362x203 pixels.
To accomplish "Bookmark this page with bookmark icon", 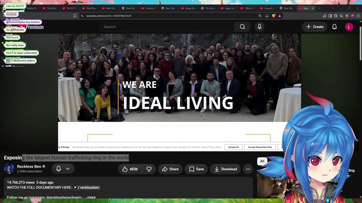I will tap(75, 16).
